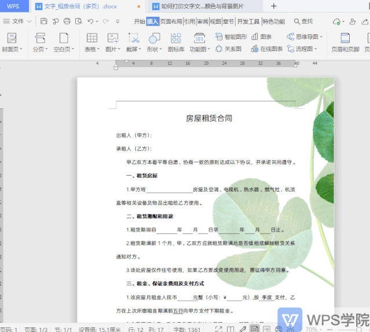Open Print Preview from quick toolbar

point(79,21)
